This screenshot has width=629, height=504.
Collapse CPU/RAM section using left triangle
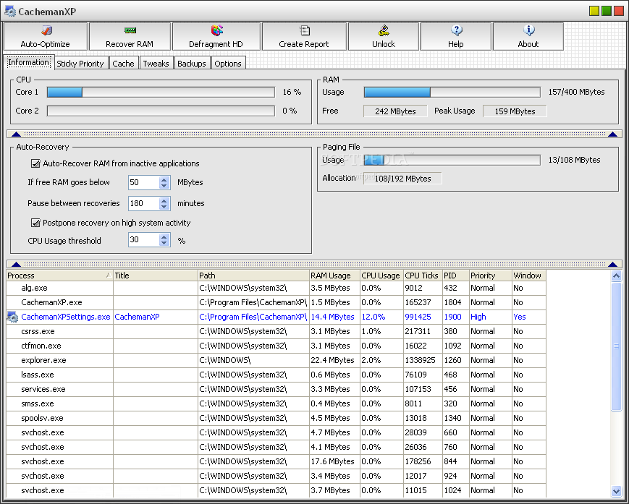coord(16,134)
